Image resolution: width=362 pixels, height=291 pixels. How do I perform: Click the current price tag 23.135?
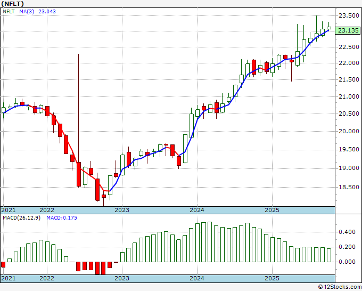coord(348,30)
